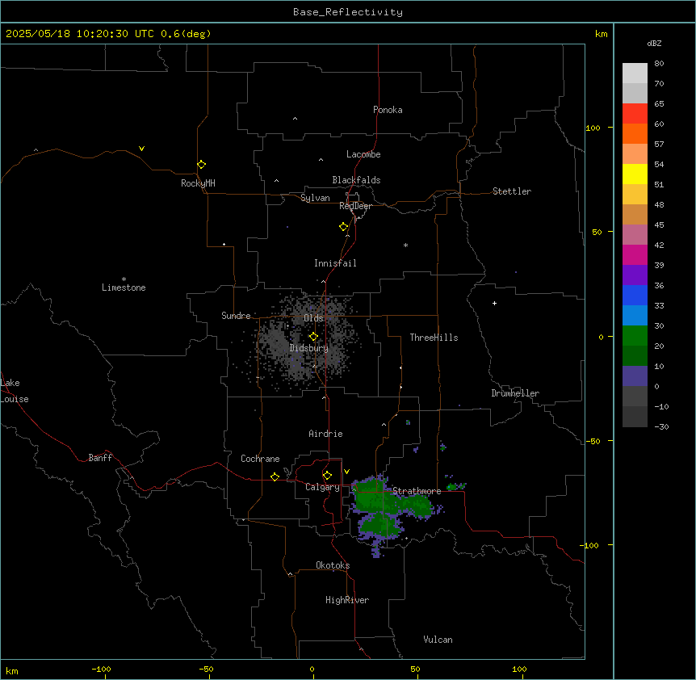Click the Lake Louise label
The width and height of the screenshot is (696, 680).
tap(15, 391)
